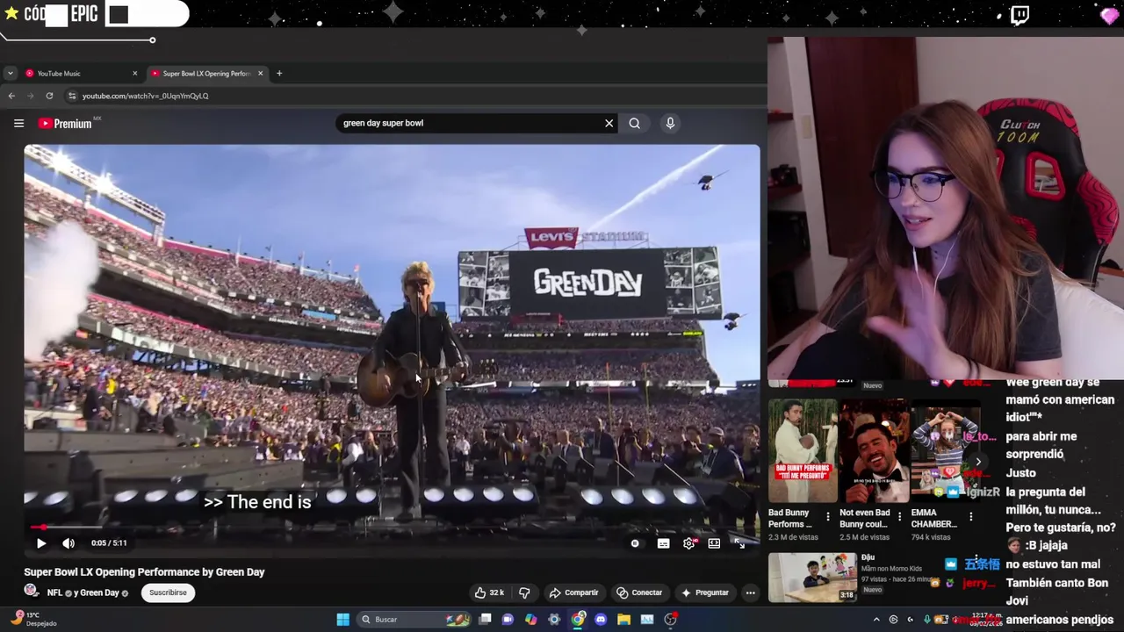Image resolution: width=1124 pixels, height=632 pixels.
Task: Open the NFL channel link
Action: 54,592
